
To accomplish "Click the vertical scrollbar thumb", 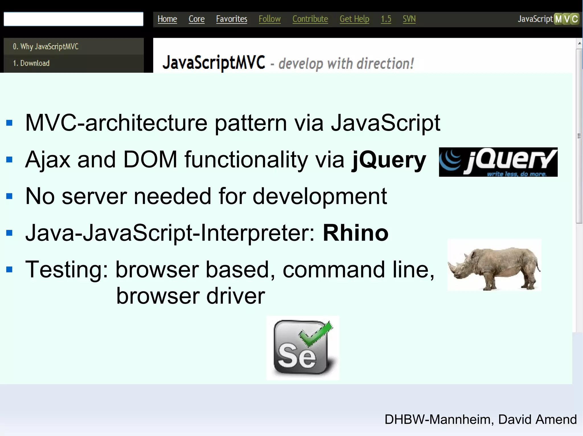I will pyautogui.click(x=579, y=136).
